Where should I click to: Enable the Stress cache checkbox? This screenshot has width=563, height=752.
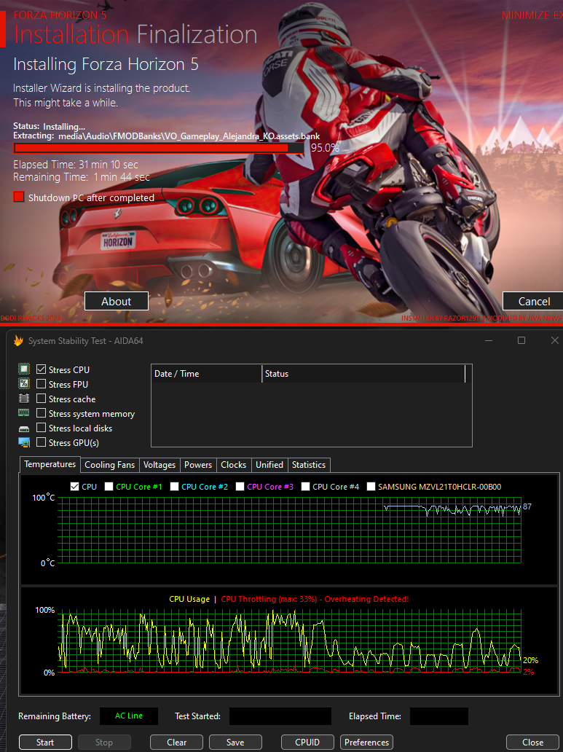coord(42,399)
